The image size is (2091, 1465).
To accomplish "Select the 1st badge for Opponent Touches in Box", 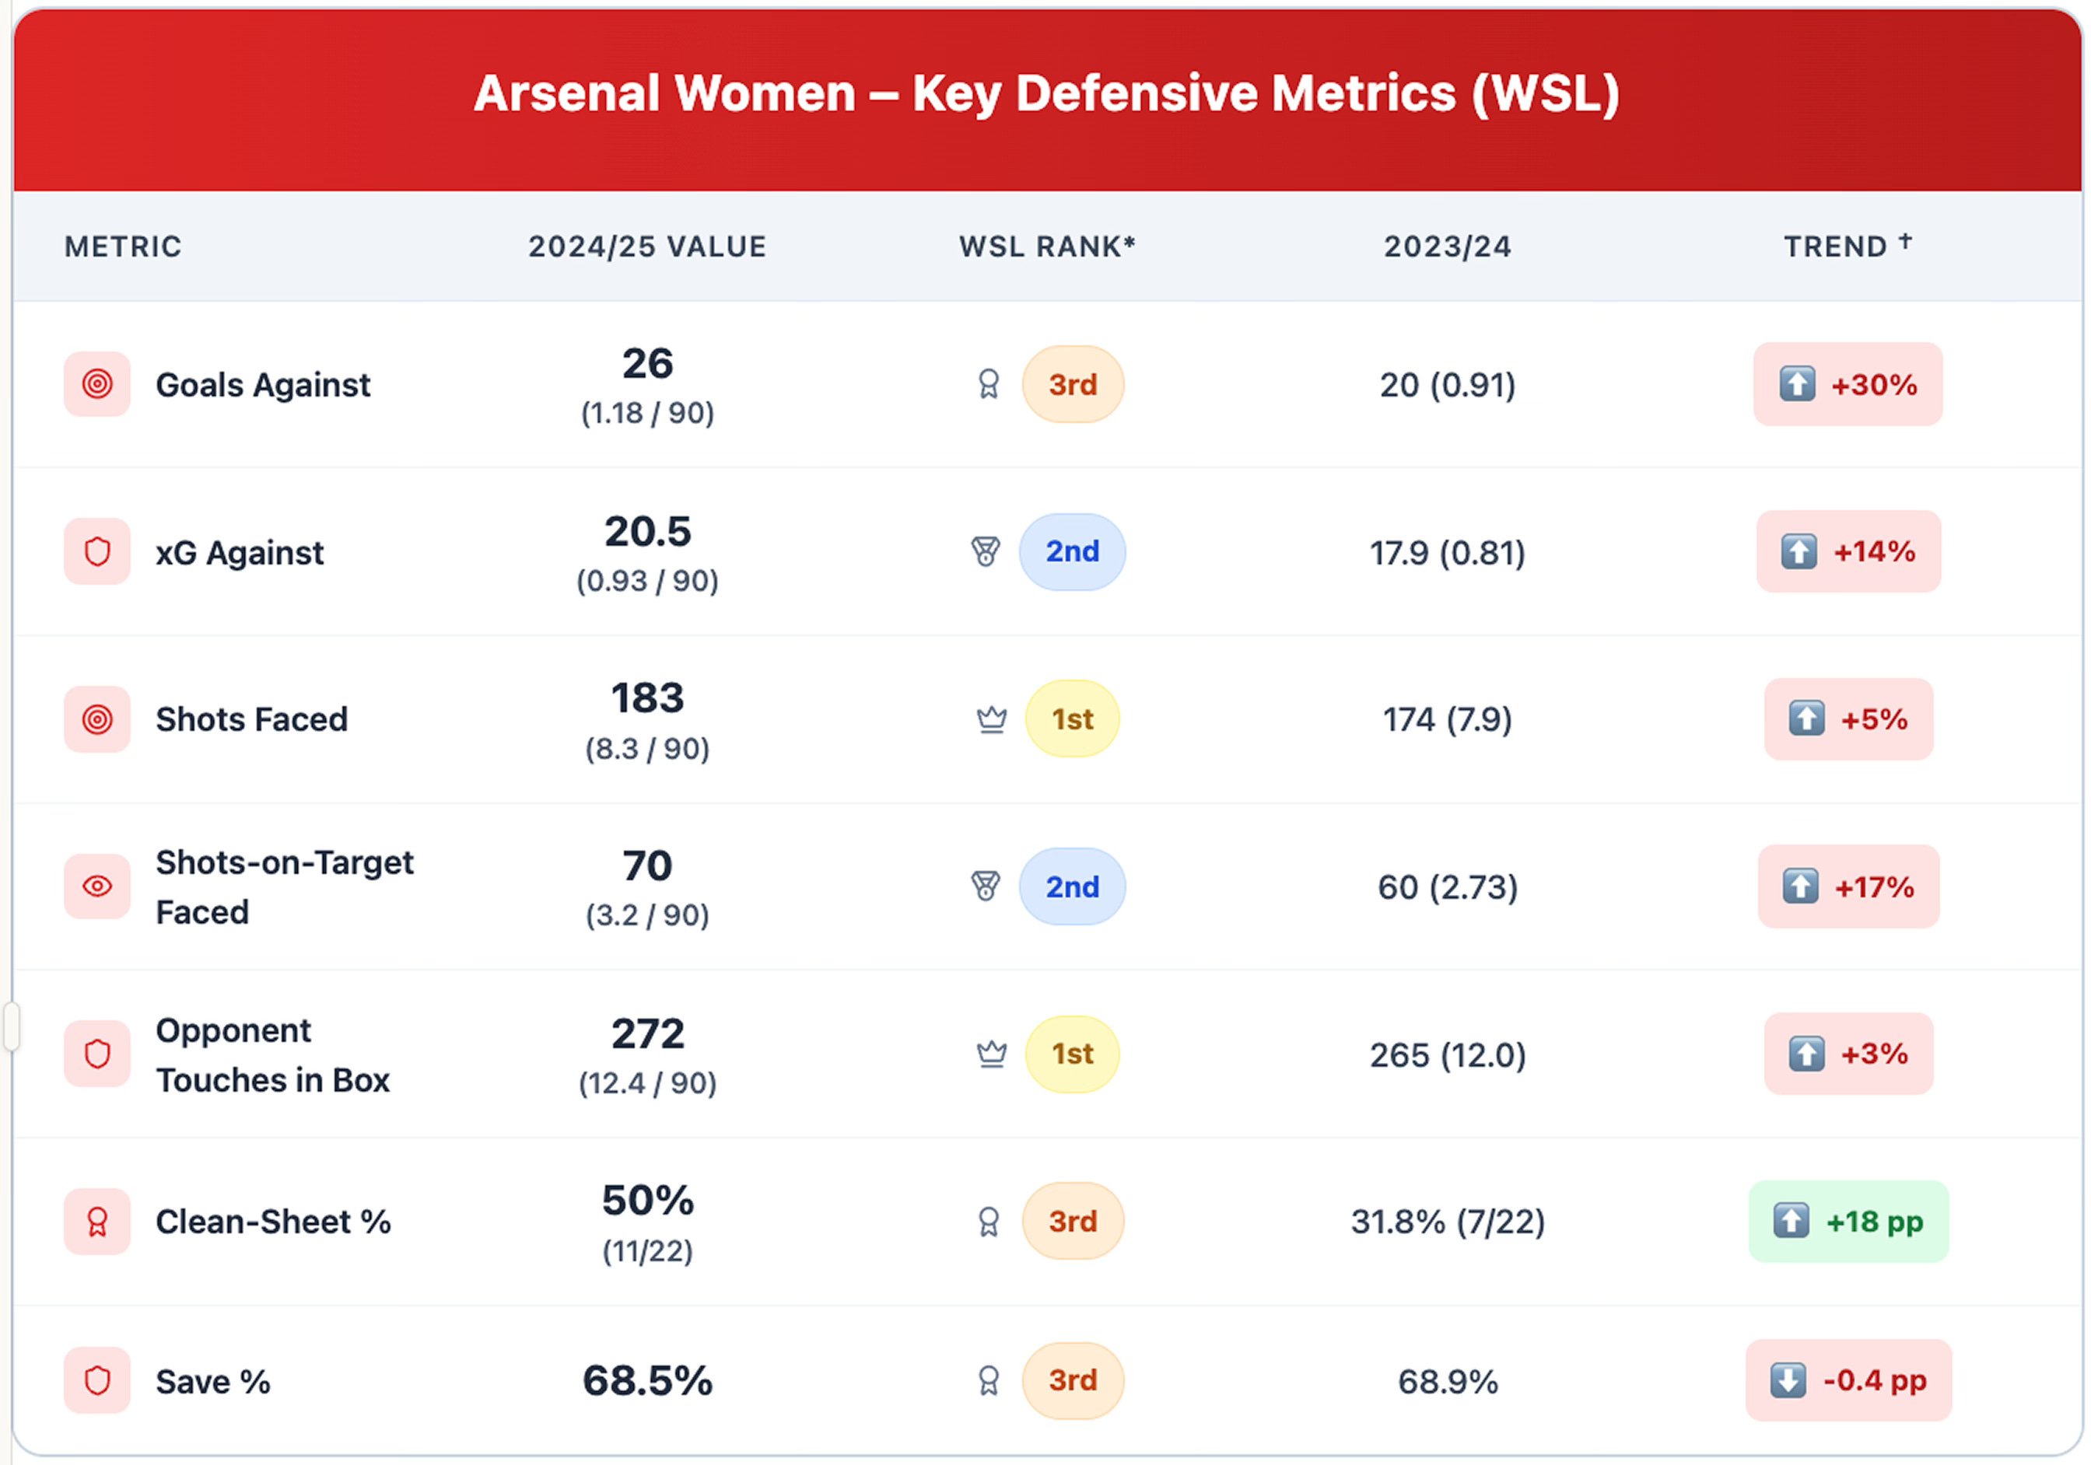I will 1074,1054.
